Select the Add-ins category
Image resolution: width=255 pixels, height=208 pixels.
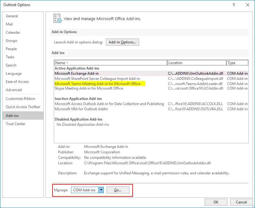[23, 115]
